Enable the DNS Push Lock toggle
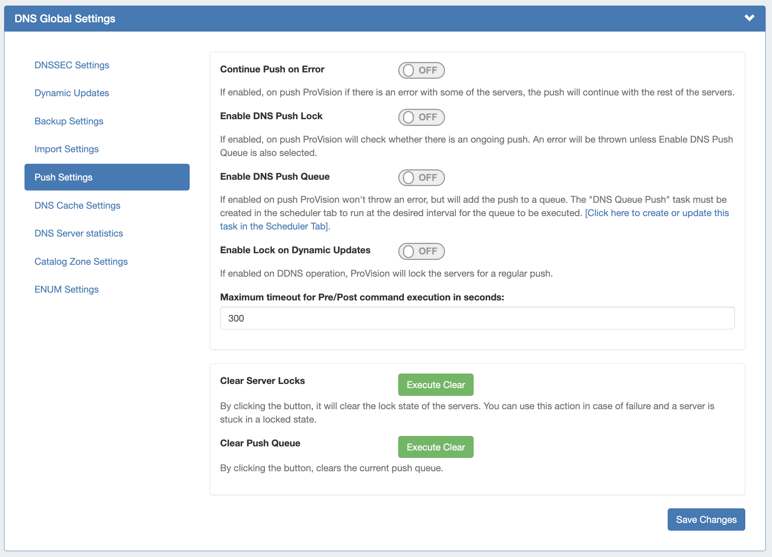The image size is (772, 557). [421, 117]
